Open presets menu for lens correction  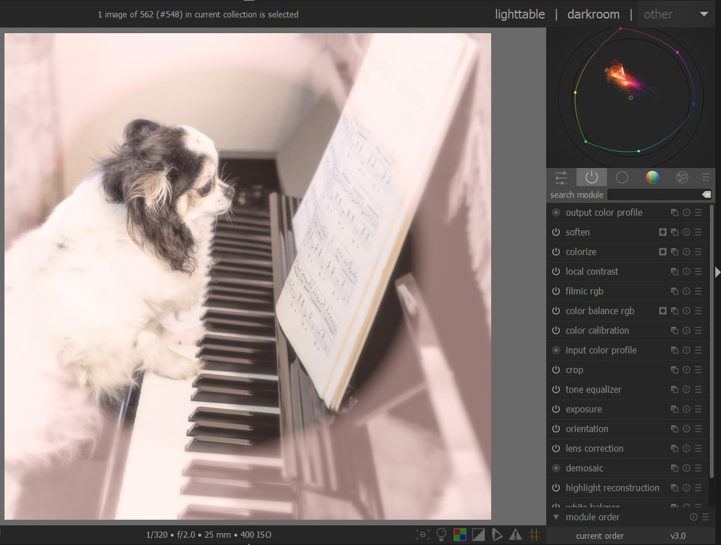click(x=698, y=448)
